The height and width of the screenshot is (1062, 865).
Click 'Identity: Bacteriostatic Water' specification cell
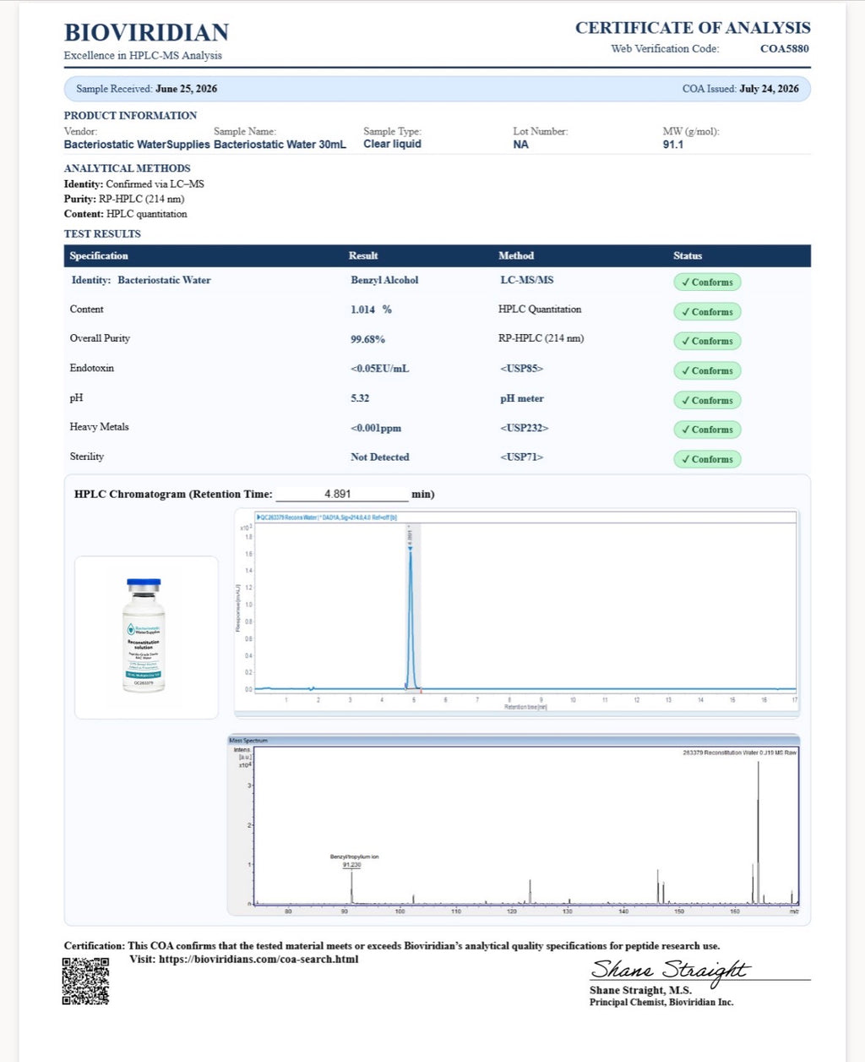[x=141, y=280]
